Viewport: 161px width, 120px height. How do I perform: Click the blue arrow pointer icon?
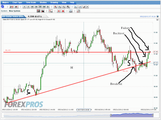coord(3,7)
